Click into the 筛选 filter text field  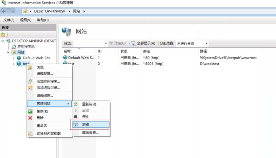click(x=89, y=43)
